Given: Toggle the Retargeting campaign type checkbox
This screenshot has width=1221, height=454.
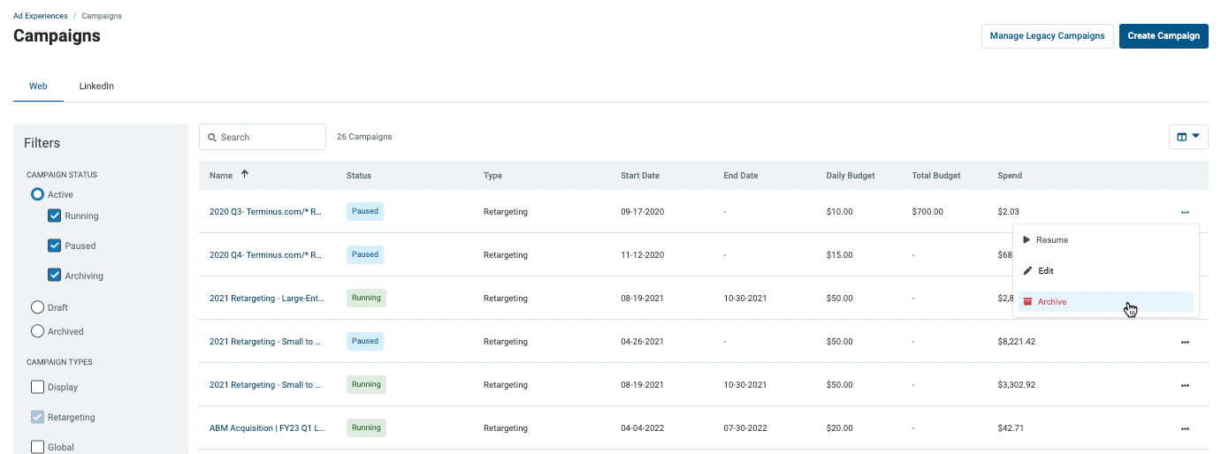Looking at the screenshot, I should pyautogui.click(x=37, y=417).
